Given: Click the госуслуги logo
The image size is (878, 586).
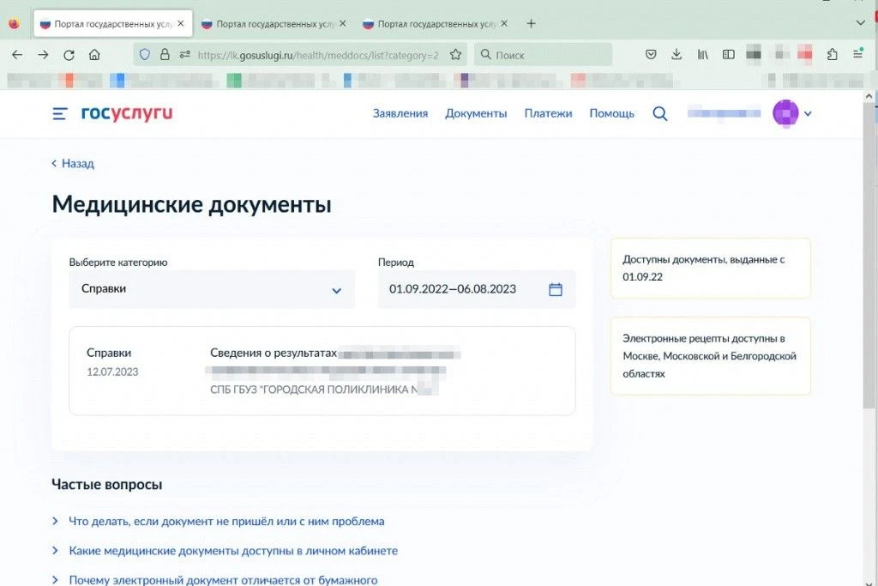Looking at the screenshot, I should [127, 113].
